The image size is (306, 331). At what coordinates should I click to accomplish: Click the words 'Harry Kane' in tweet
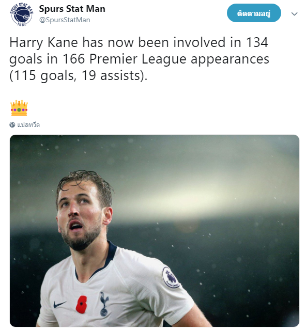point(44,42)
